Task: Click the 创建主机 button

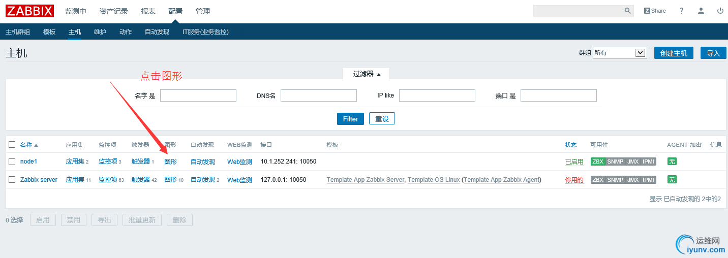Action: (x=674, y=53)
